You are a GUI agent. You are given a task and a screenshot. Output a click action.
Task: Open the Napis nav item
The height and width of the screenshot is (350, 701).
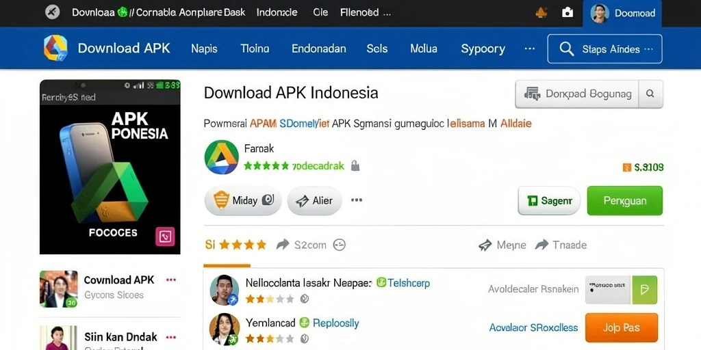pos(204,49)
